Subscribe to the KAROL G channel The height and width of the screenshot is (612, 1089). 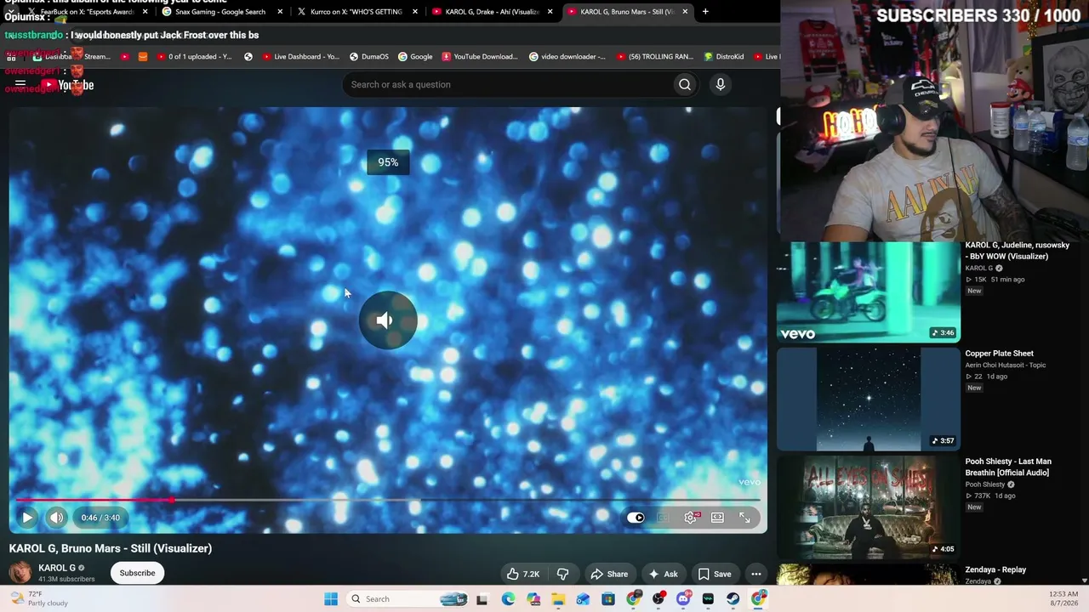(137, 573)
